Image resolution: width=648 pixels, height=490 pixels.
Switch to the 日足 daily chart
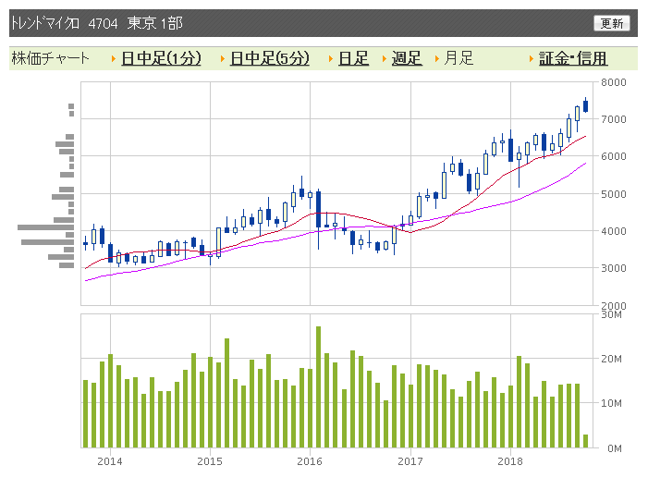click(353, 58)
